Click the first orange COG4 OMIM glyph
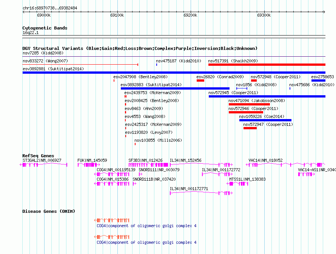The image size is (336, 254). coord(112,220)
